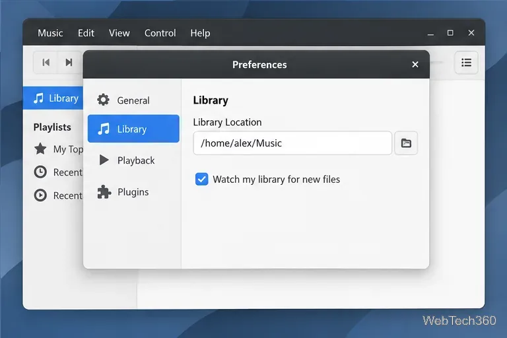Skip to next track in toolbar
The width and height of the screenshot is (507, 338).
coord(69,63)
